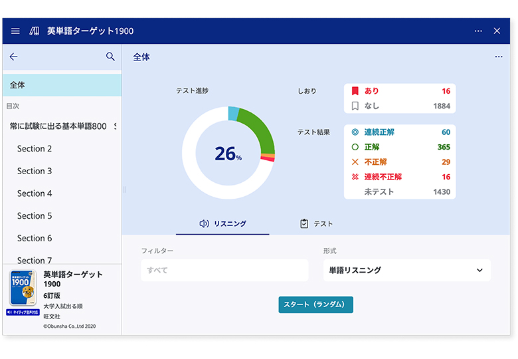Viewport: 518px width, 359px height.
Task: Switch to the リスニング tab
Action: 222,224
